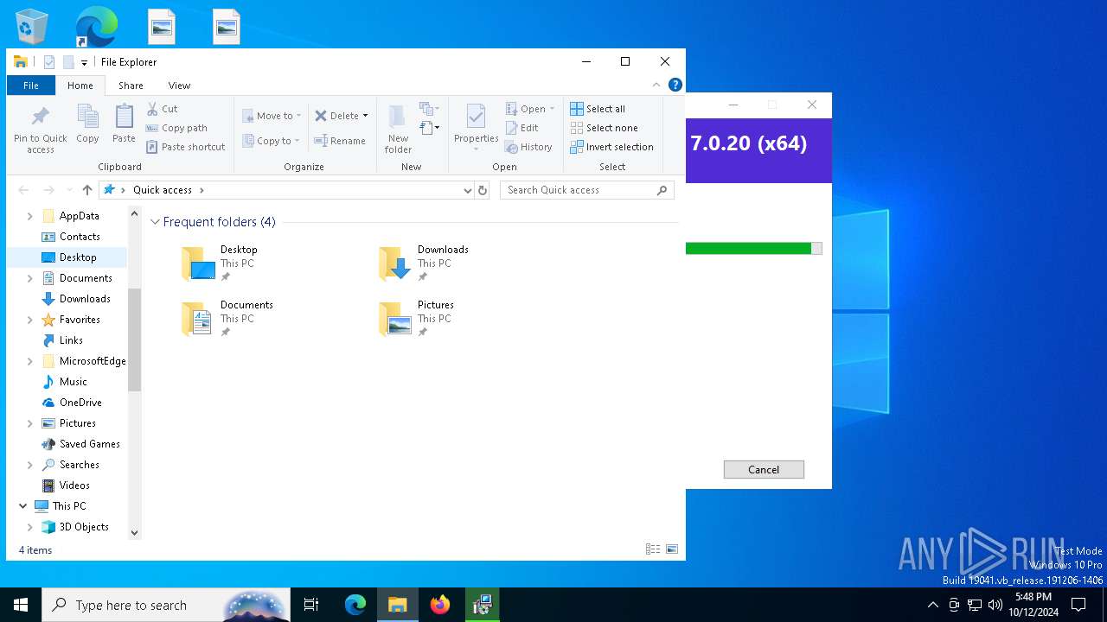
Task: Click the Rename ribbon command
Action: pos(340,141)
